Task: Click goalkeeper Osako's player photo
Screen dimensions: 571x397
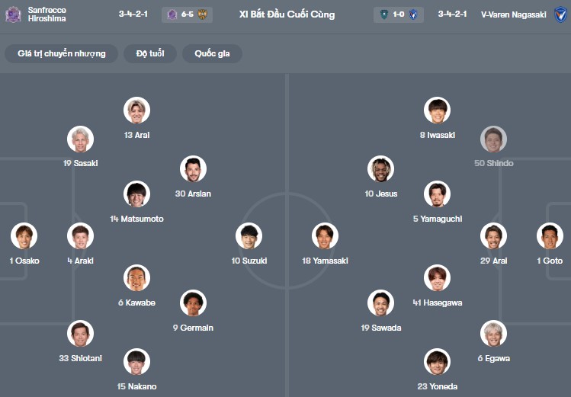Action: [24, 236]
